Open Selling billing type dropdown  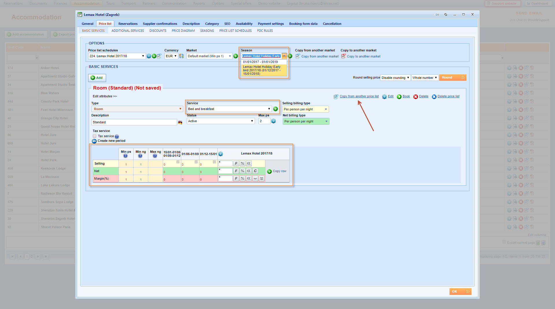coord(306,109)
